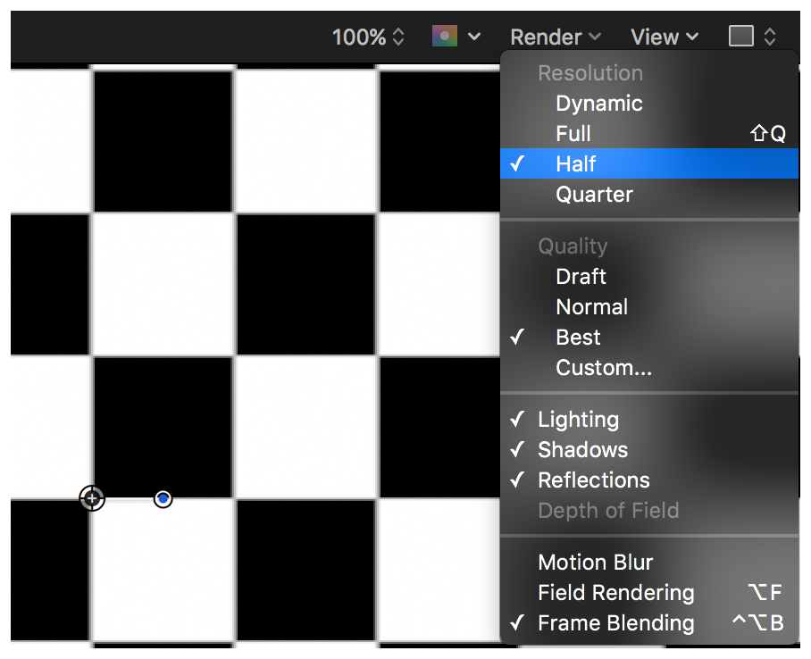Set render quality to Draft
This screenshot has height=659, width=811.
[x=581, y=277]
